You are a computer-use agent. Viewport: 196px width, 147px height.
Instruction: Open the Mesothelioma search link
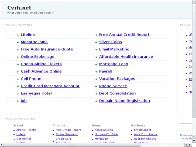tap(34, 42)
